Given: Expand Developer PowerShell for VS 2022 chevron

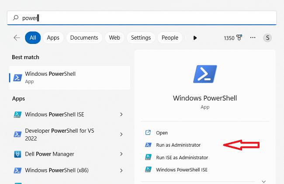Looking at the screenshot, I should [x=121, y=134].
